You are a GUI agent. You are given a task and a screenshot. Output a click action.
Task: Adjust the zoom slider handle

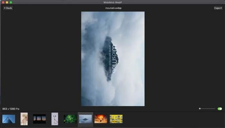(200, 109)
